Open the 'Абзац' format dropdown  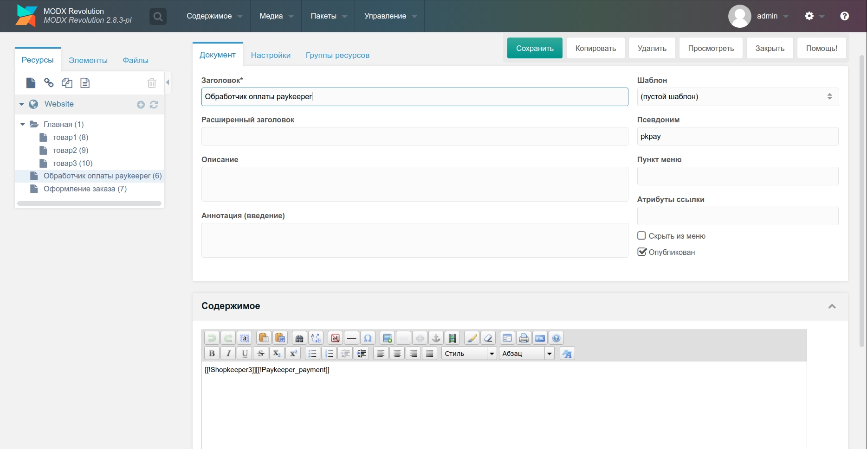[x=526, y=354]
